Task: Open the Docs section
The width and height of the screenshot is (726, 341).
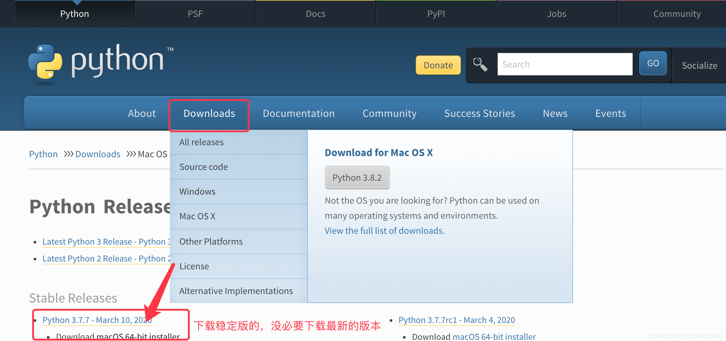Action: pos(315,13)
